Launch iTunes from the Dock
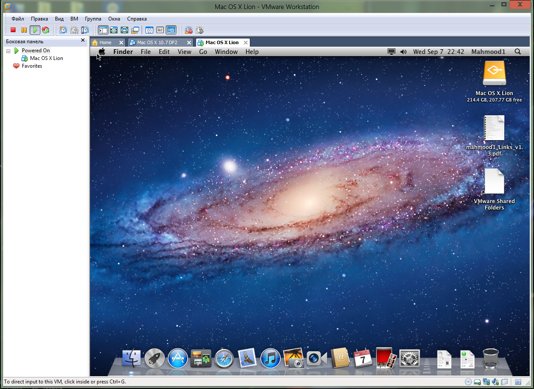This screenshot has width=534, height=389. coord(270,358)
